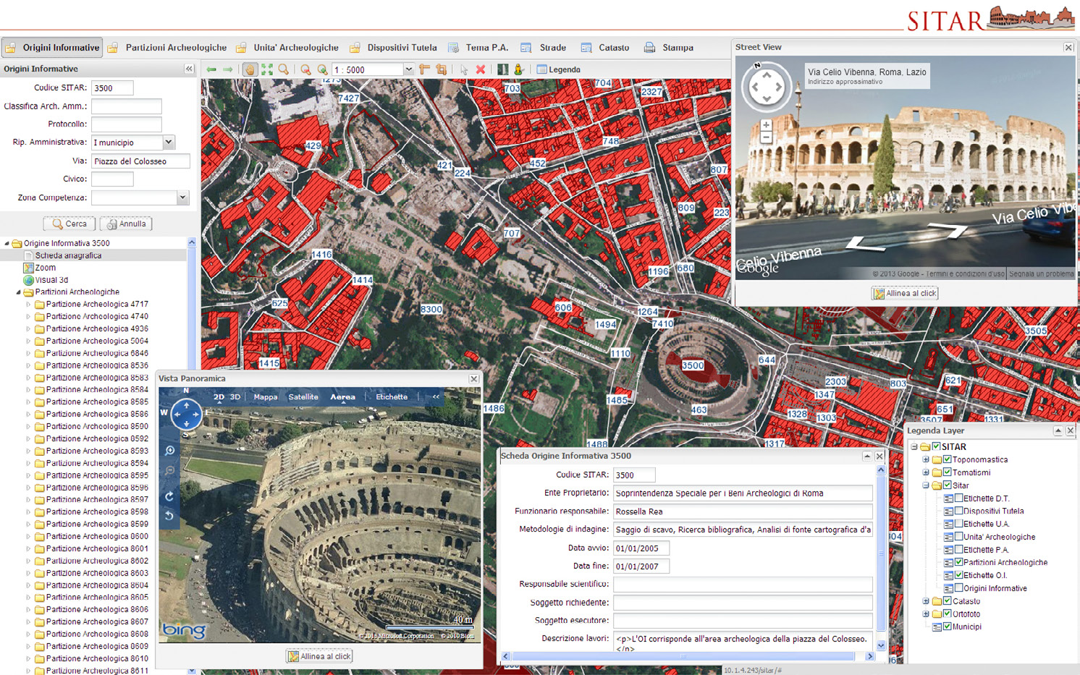
Task: Go back to previous map extent
Action: 211,69
